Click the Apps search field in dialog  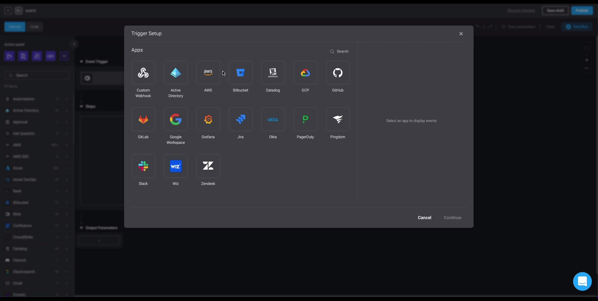coord(339,51)
